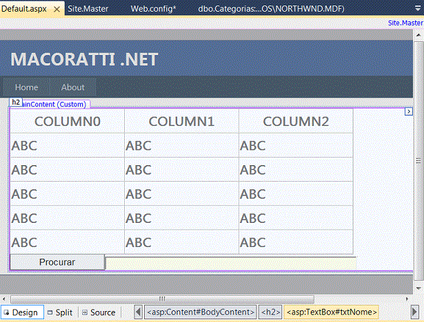Switch to Split view
Screen dimensions: 424x322
[x=61, y=312]
